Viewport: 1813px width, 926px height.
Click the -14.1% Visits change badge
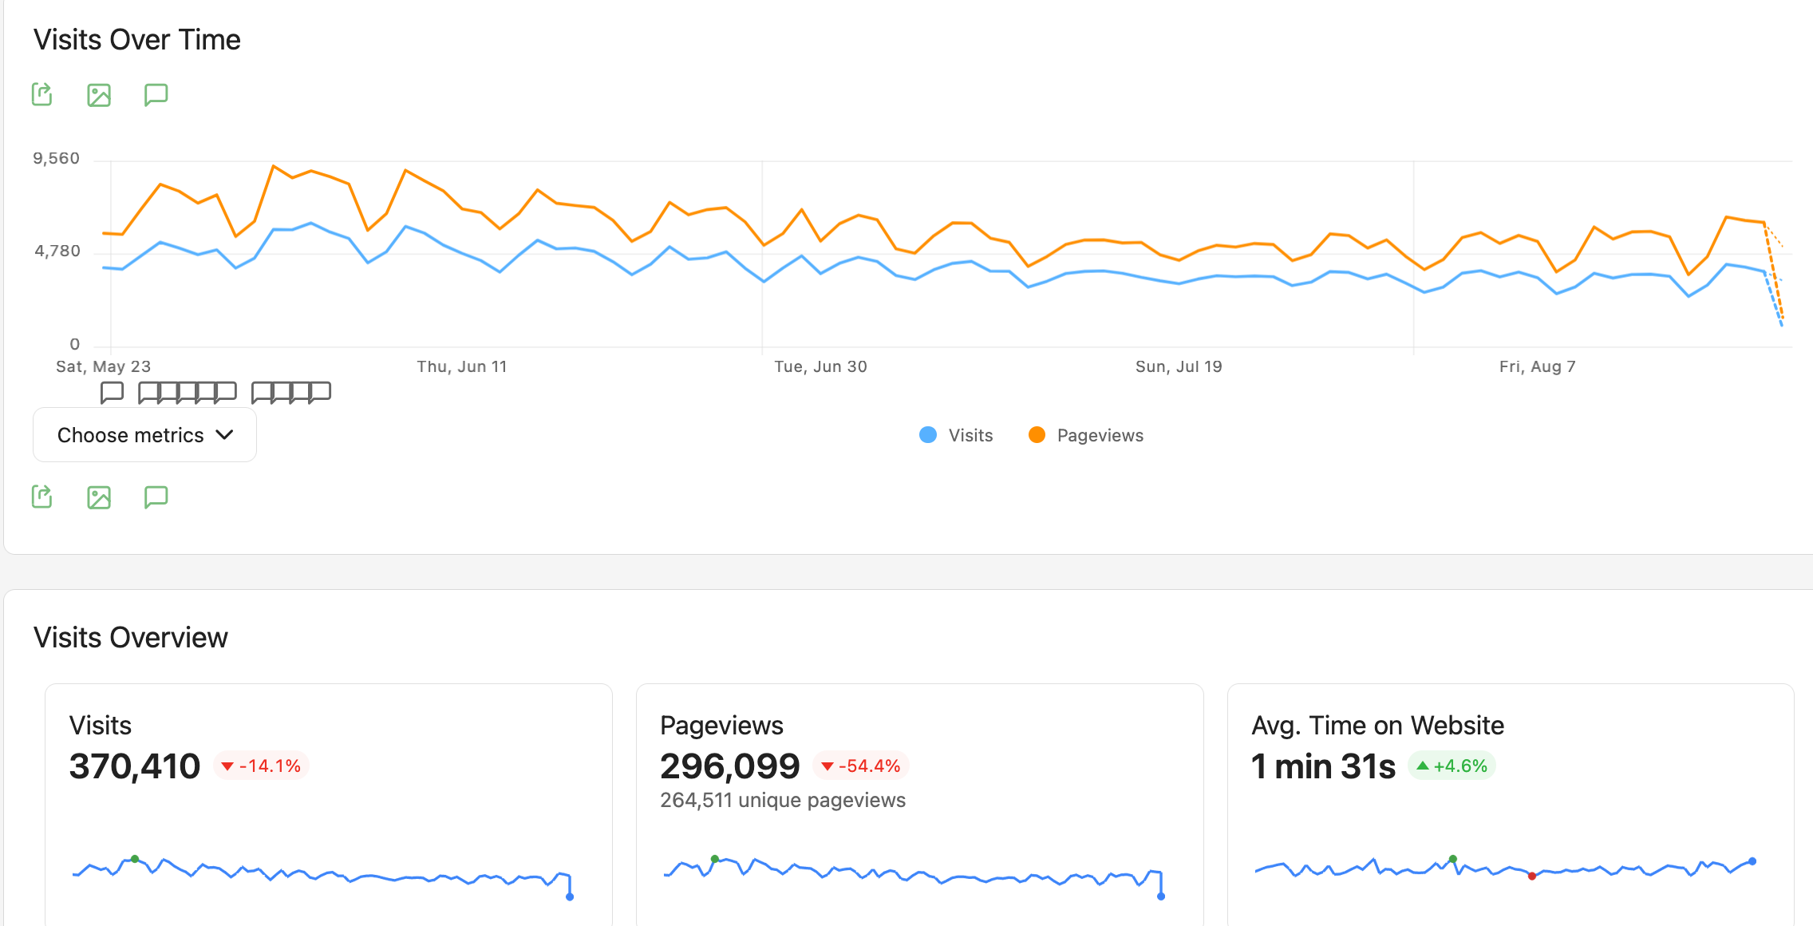pyautogui.click(x=261, y=766)
